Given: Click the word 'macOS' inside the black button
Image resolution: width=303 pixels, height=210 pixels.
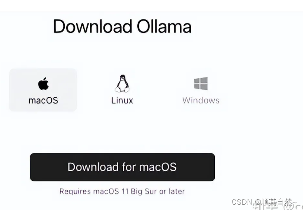Looking at the screenshot, I should pyautogui.click(x=157, y=167).
